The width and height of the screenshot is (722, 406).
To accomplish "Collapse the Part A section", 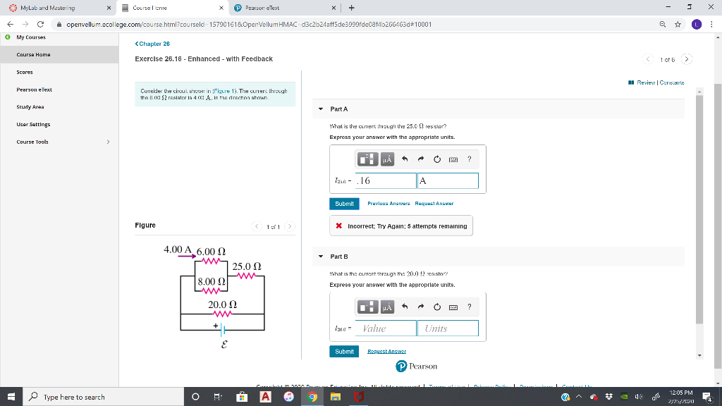I will 322,109.
